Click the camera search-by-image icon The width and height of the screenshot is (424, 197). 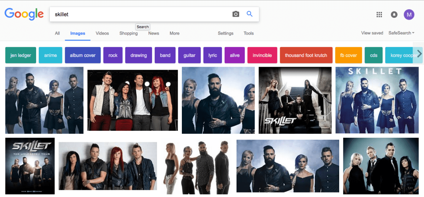pos(236,14)
